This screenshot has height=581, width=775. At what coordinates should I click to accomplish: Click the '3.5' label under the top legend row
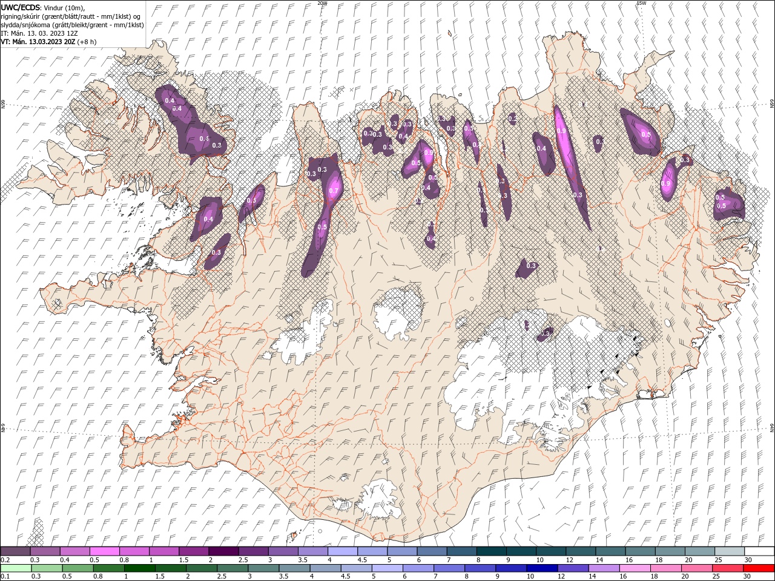(302, 560)
